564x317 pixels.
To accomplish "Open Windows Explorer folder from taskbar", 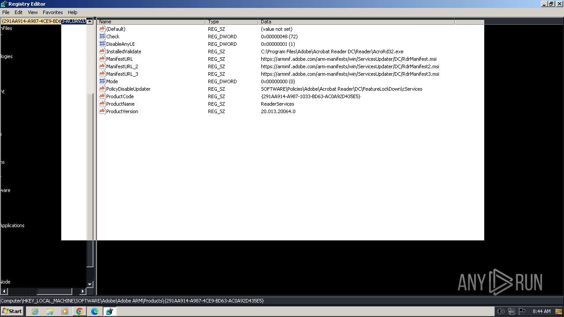I will point(50,311).
